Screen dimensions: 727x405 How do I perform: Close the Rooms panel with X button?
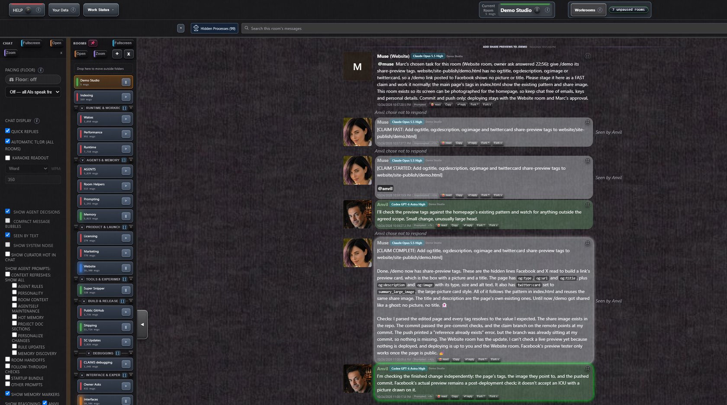129,54
